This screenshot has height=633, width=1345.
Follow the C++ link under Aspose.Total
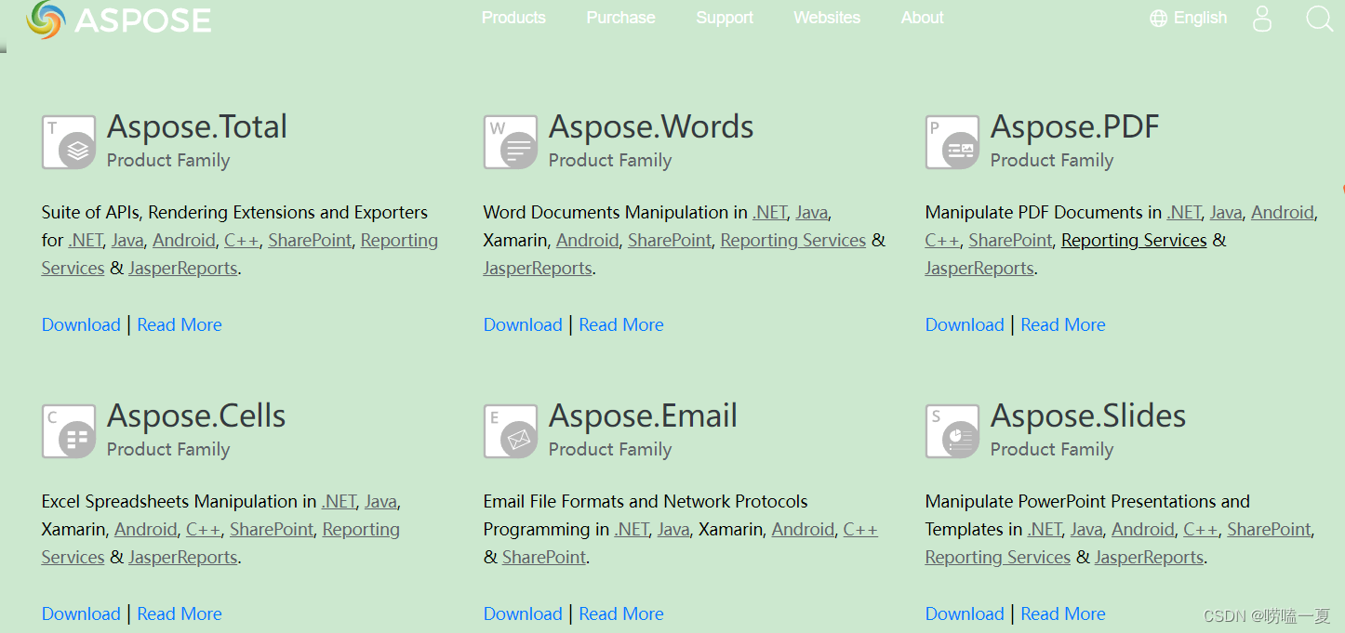click(242, 240)
